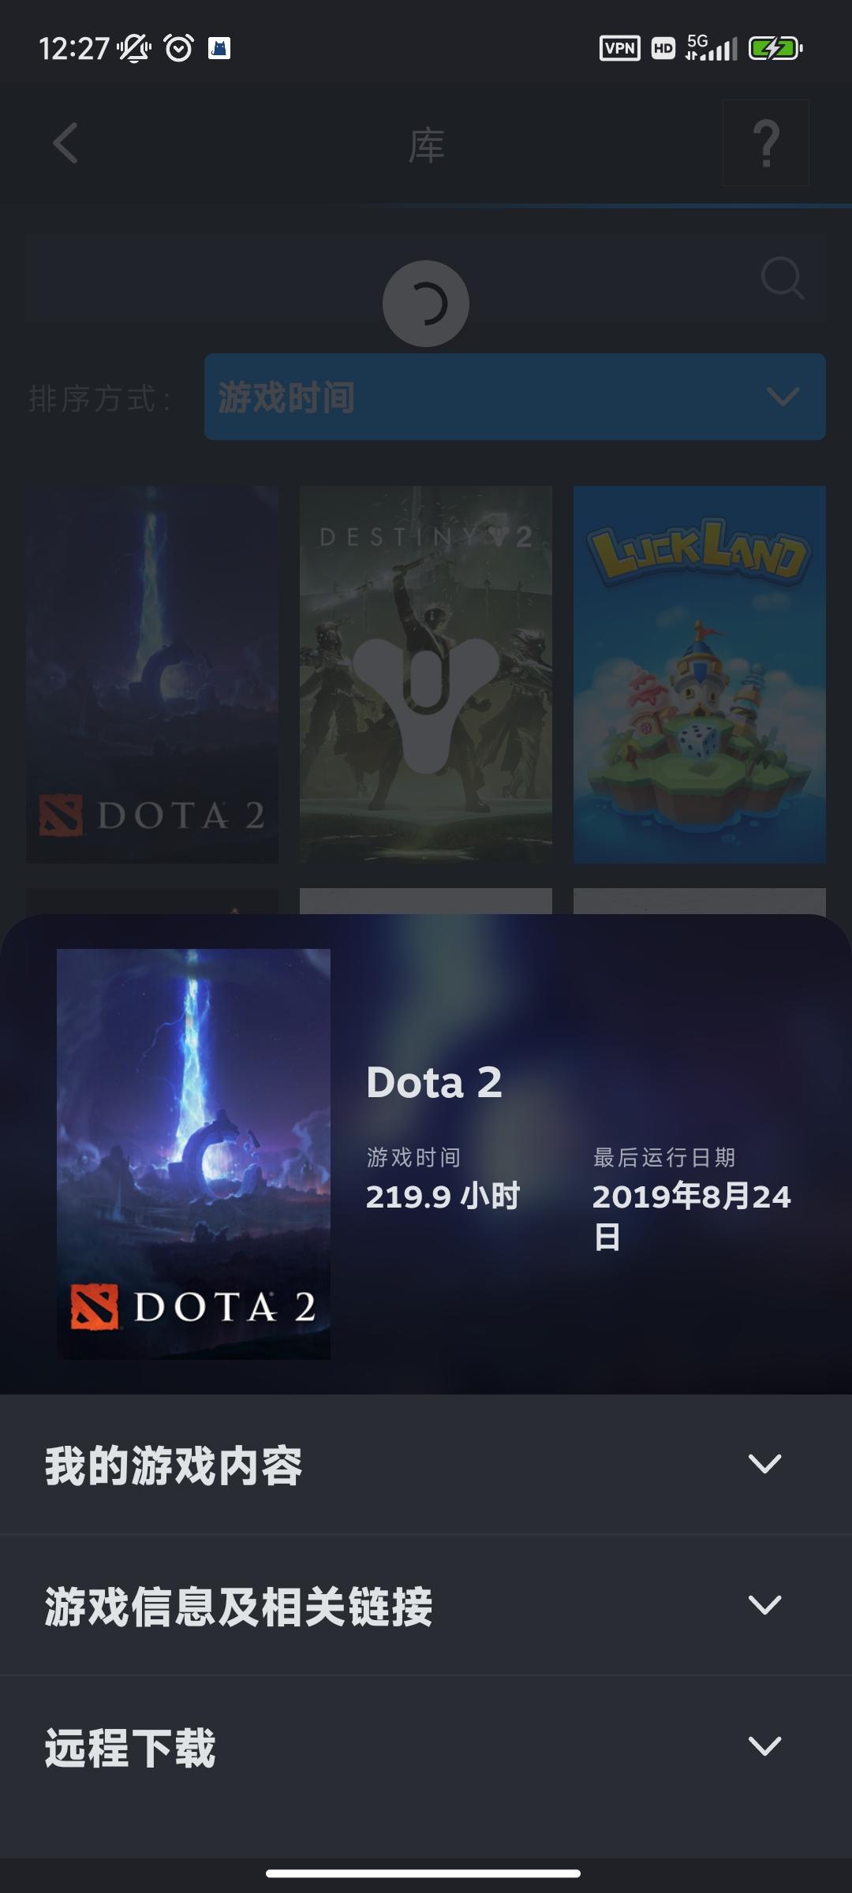
Task: Expand the 远程下载 section
Action: 426,1746
